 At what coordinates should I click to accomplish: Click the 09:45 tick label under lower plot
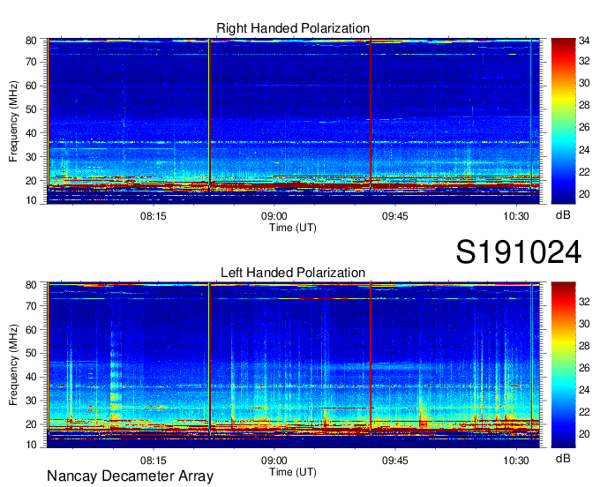pyautogui.click(x=395, y=461)
